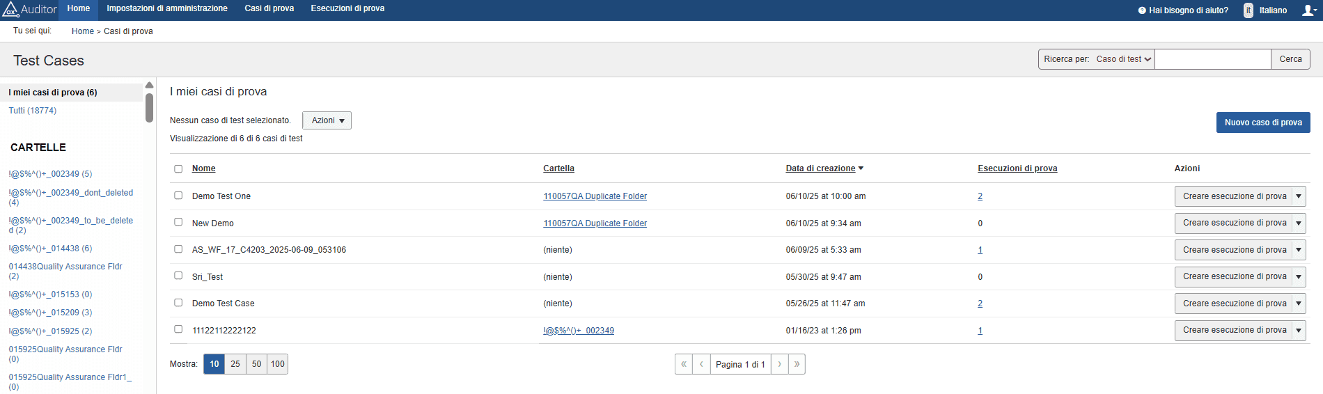This screenshot has height=394, width=1323.
Task: Click the next page arrow
Action: pyautogui.click(x=779, y=364)
